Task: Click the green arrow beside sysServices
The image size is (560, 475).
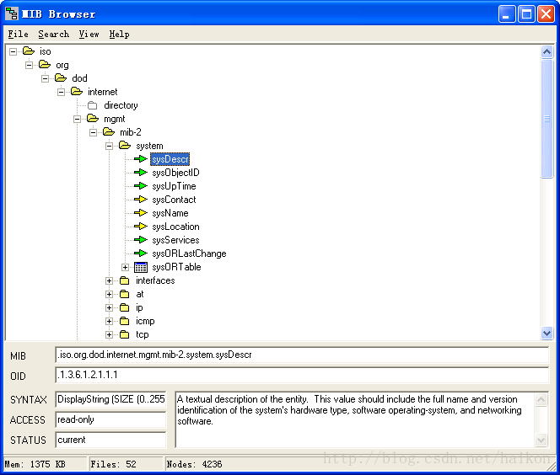Action: tap(141, 240)
